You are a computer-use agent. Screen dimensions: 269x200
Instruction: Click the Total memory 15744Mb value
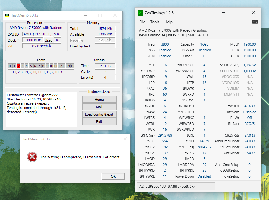105,29
